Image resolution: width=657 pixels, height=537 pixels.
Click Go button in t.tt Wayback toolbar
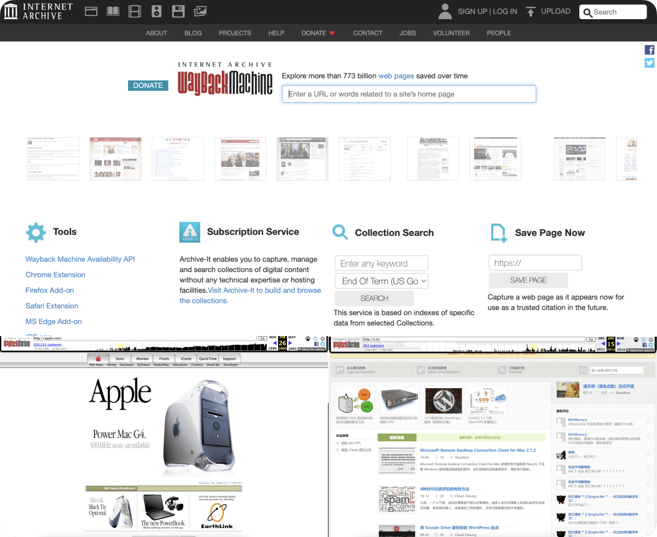591,339
